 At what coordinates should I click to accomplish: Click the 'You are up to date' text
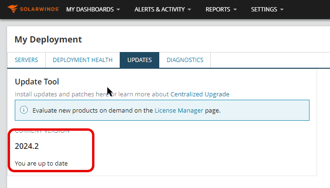click(x=41, y=163)
